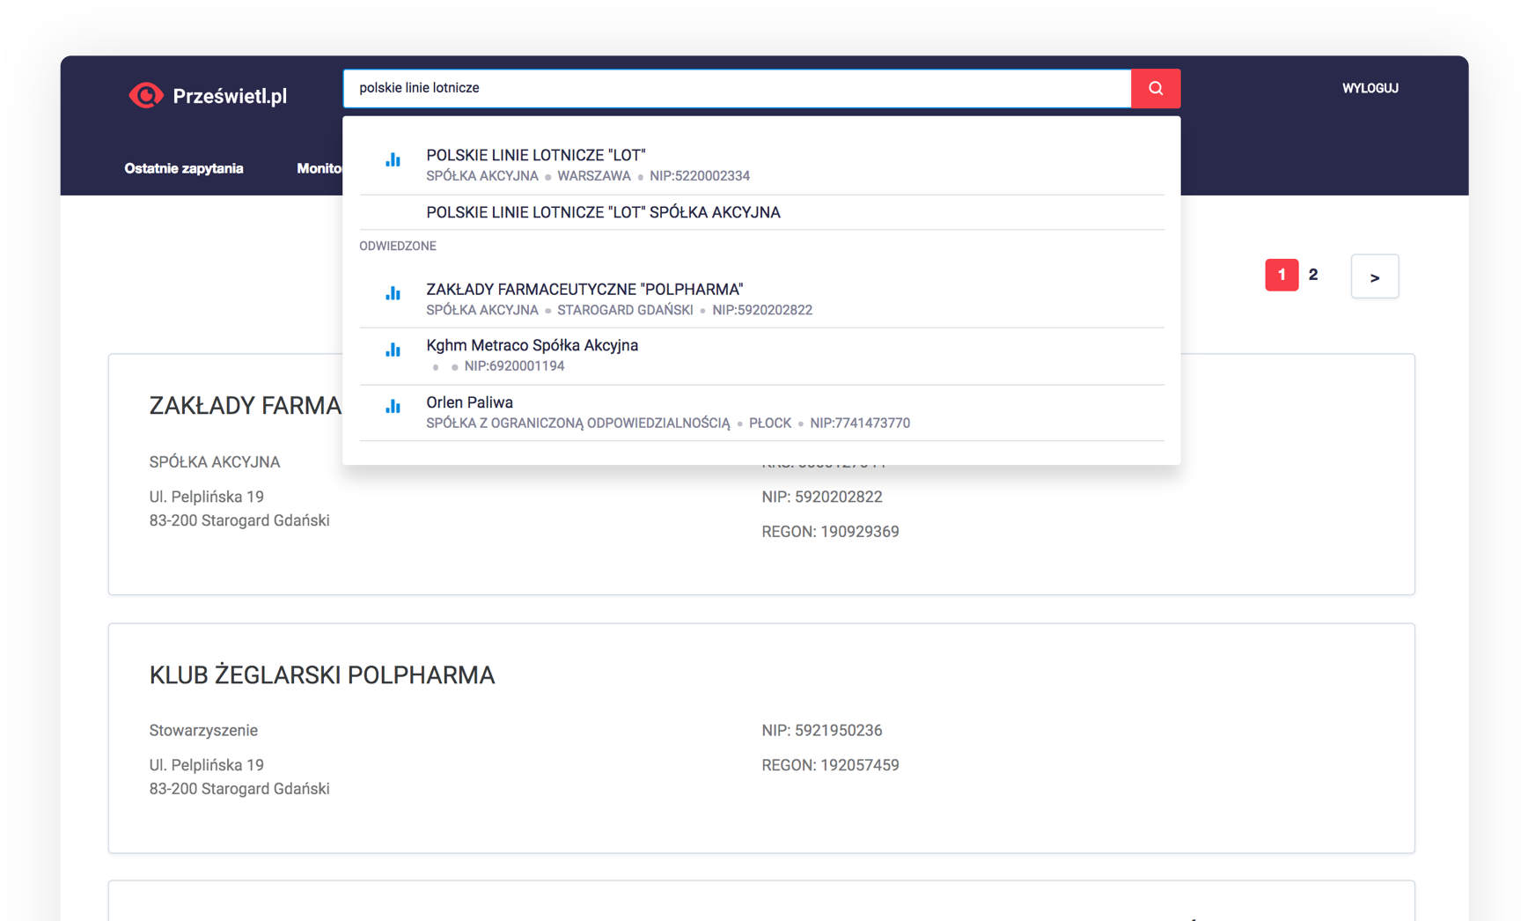Click chart icon beside Polskie Linie Lotnicze "LOT"
The height and width of the screenshot is (921, 1528).
coord(393,159)
